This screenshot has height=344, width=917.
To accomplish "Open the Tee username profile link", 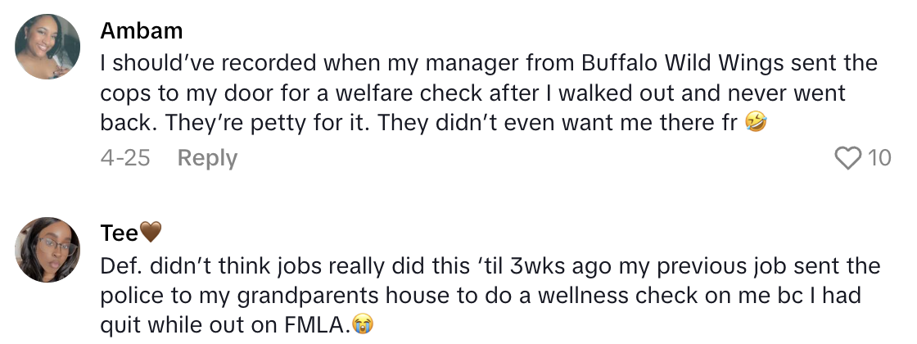I will (120, 233).
